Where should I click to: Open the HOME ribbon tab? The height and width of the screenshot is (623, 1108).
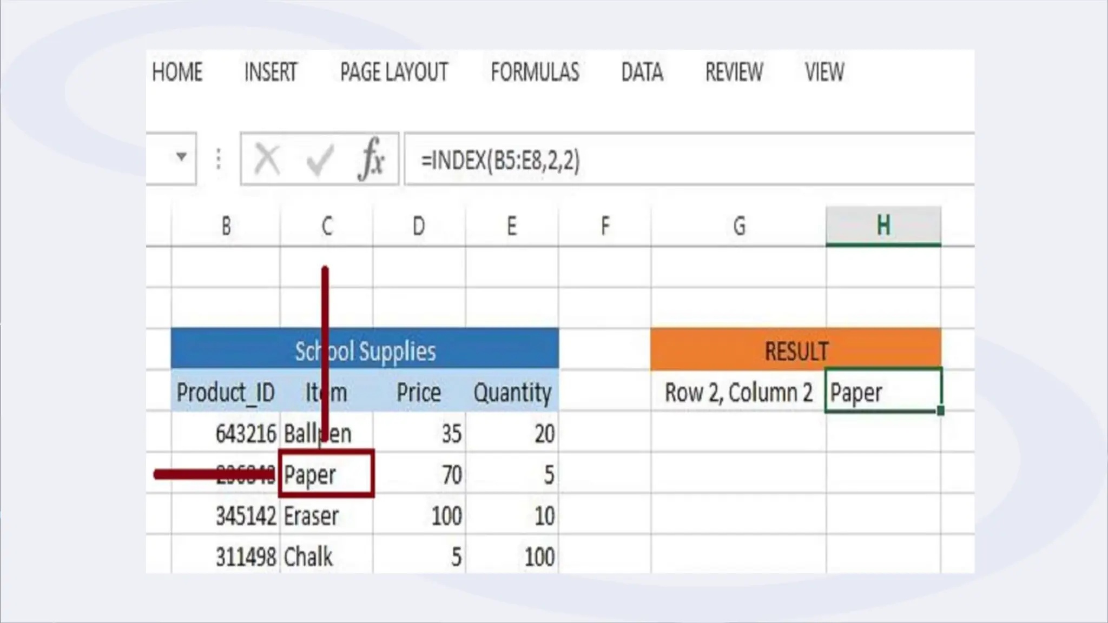177,72
